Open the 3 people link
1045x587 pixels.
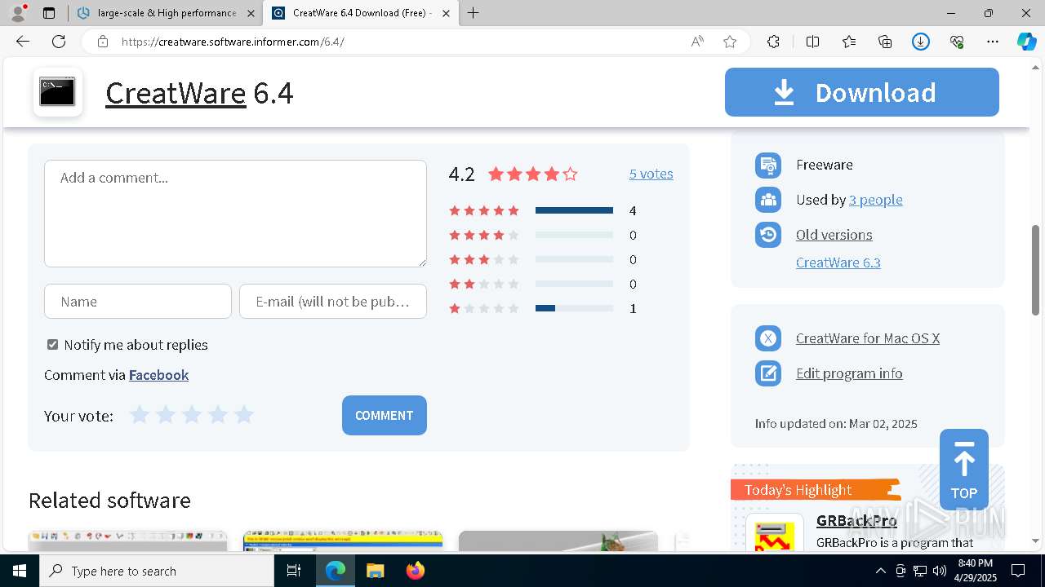tap(876, 200)
